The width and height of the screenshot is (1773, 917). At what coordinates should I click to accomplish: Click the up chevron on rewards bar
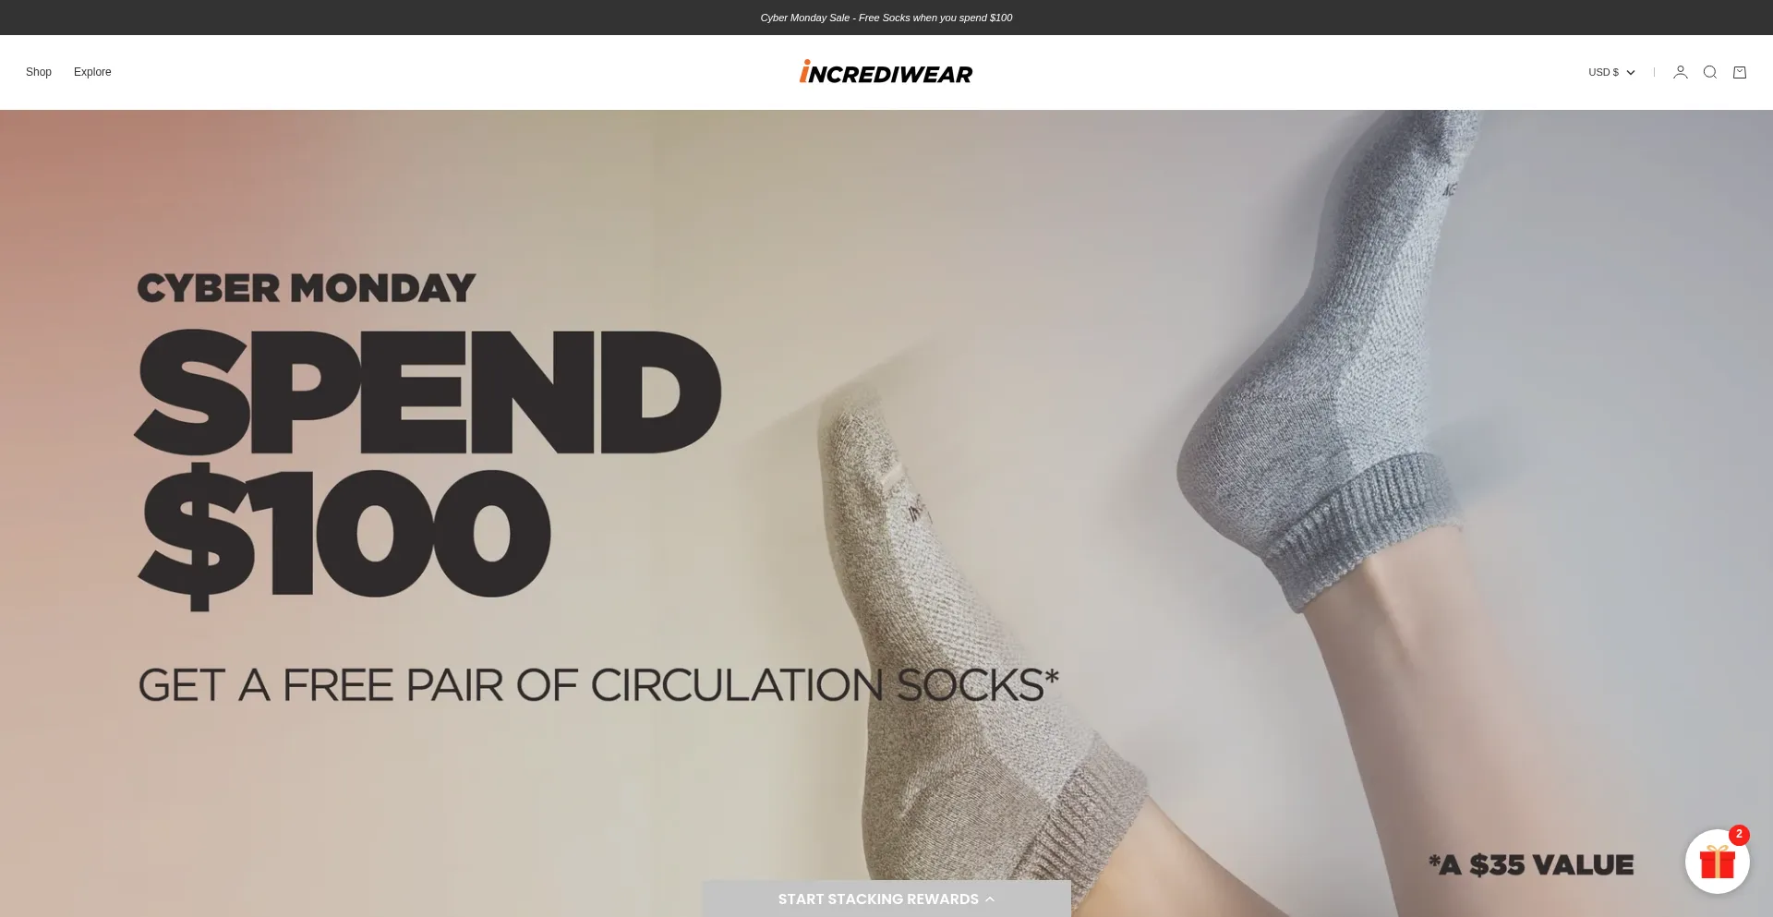coord(990,899)
